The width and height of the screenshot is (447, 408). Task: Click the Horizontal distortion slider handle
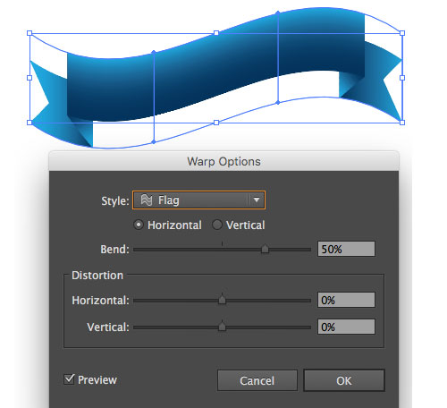click(x=222, y=299)
